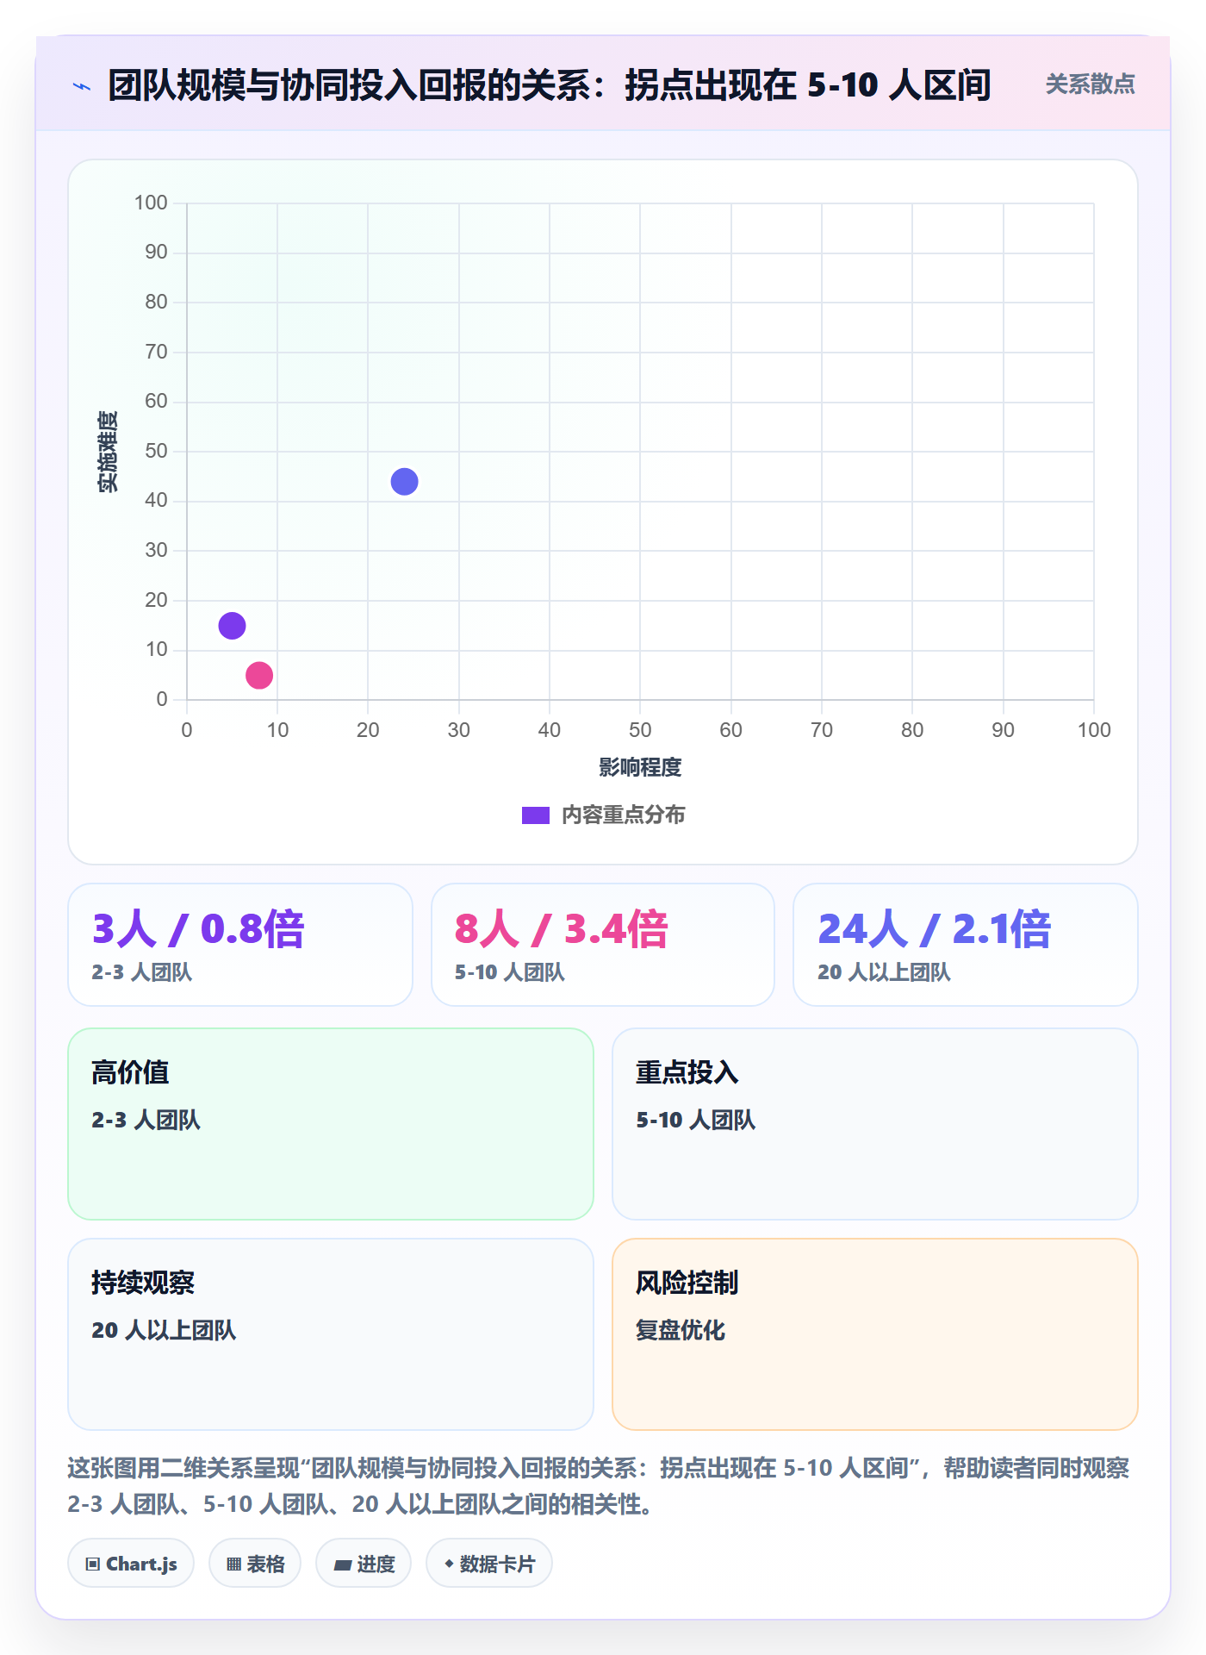Click the 关系散点 label in the header
1206x1655 pixels.
[1090, 84]
